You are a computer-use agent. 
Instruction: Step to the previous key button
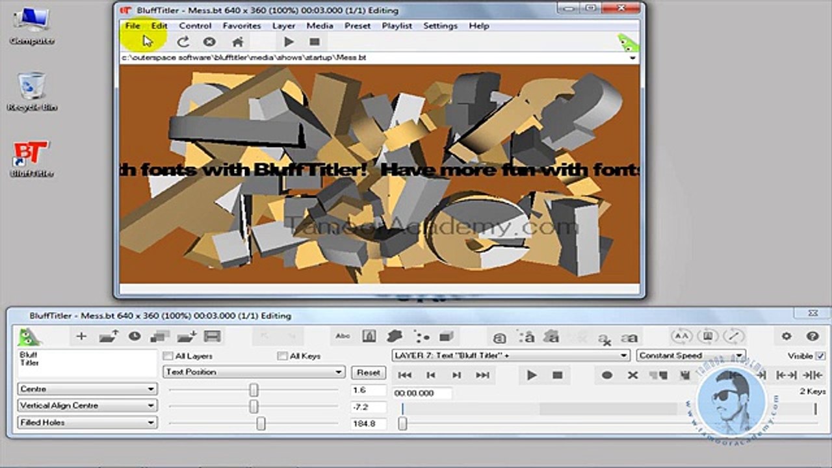pos(431,375)
